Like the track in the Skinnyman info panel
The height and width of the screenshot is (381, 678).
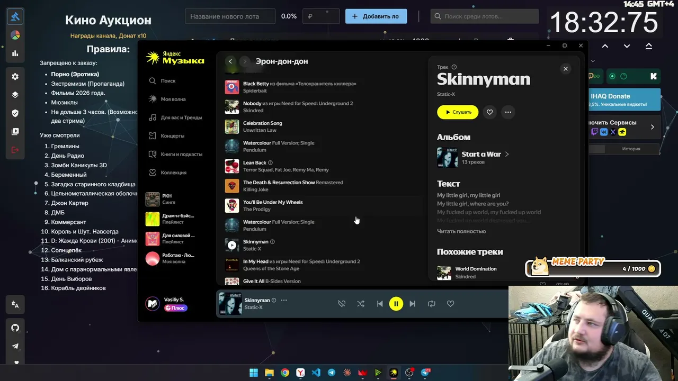489,112
